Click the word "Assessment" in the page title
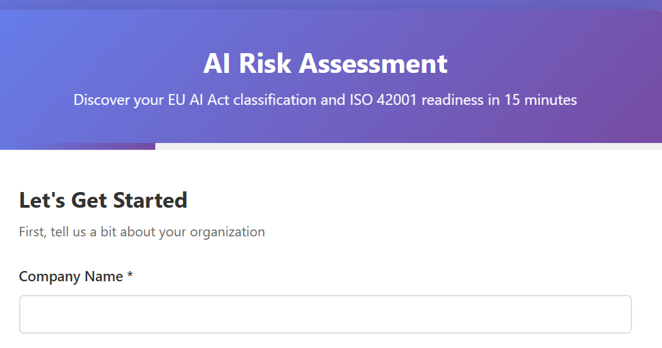 coord(373,64)
